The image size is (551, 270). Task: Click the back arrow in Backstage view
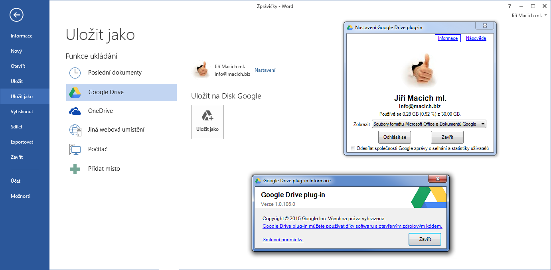point(16,15)
